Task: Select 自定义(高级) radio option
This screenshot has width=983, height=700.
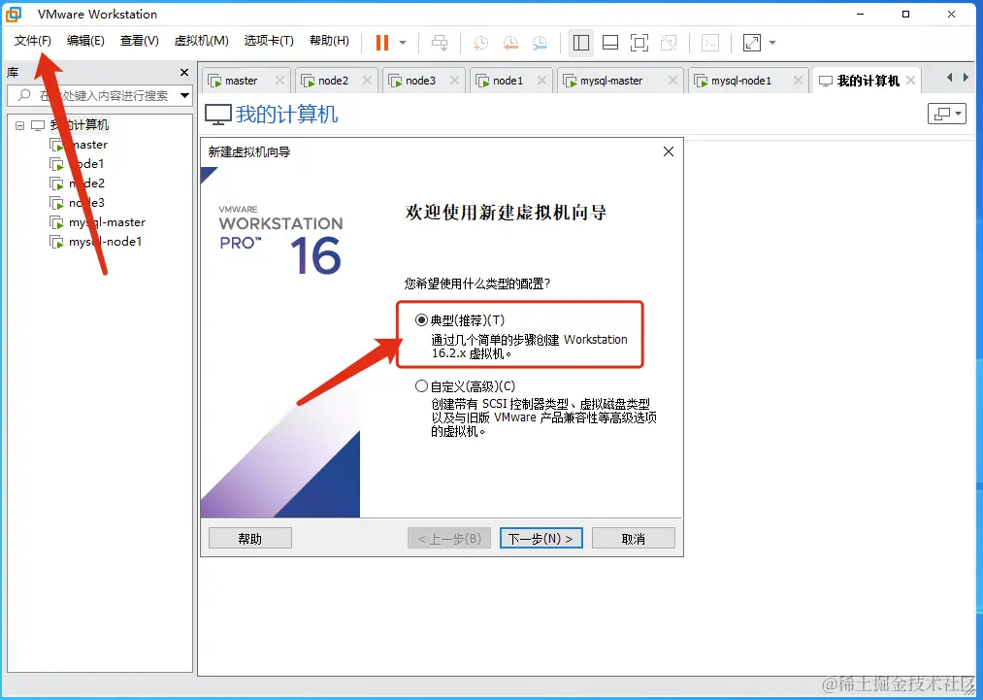Action: pyautogui.click(x=422, y=386)
